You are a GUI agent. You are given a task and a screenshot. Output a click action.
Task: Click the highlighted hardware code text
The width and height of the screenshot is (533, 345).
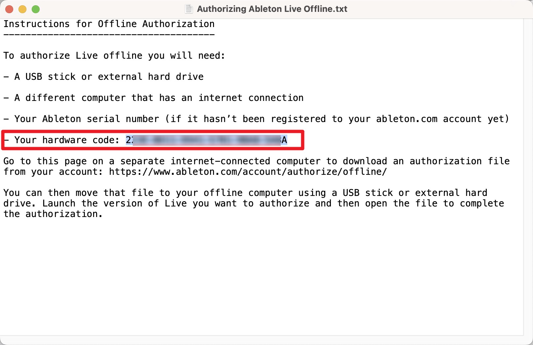coord(206,140)
